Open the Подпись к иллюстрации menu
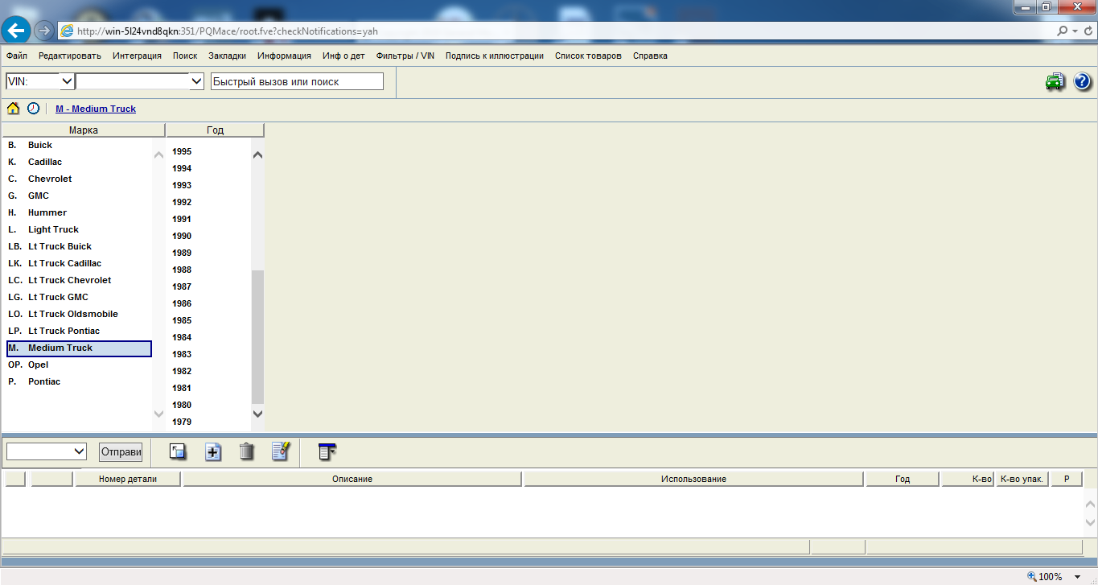Viewport: 1098px width, 585px height. pos(495,56)
